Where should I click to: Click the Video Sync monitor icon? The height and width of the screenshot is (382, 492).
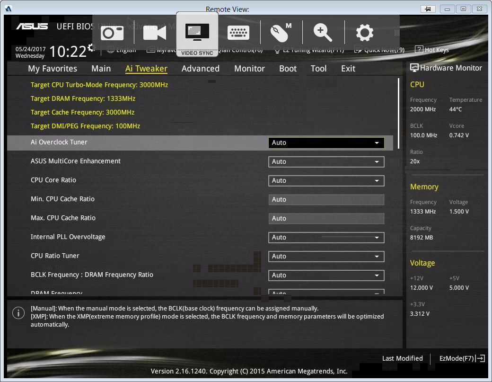tap(197, 32)
